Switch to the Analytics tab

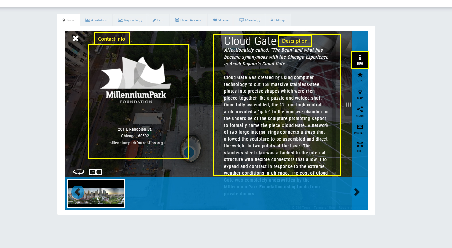pyautogui.click(x=96, y=20)
